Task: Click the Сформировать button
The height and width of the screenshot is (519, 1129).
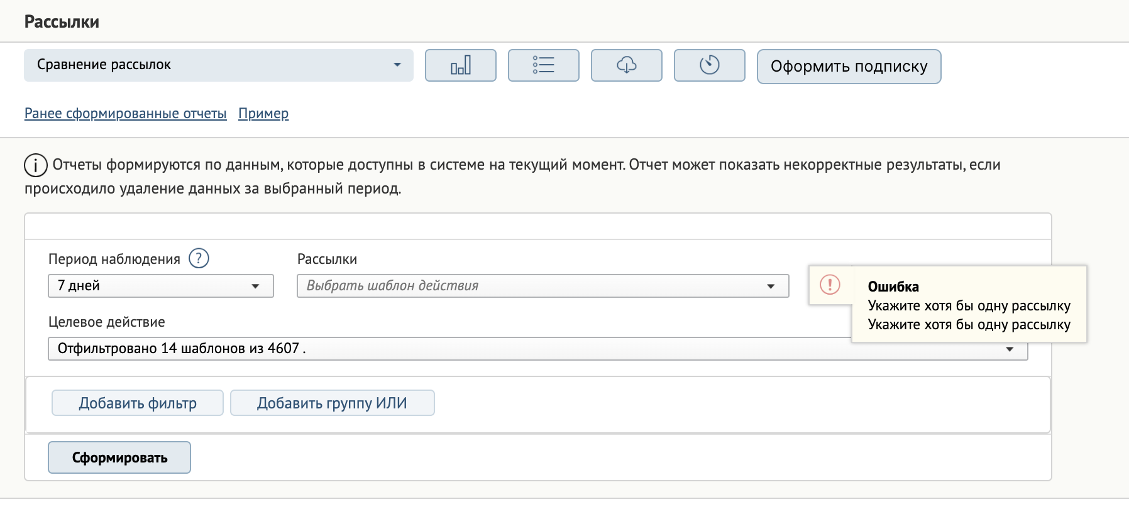Action: point(119,457)
